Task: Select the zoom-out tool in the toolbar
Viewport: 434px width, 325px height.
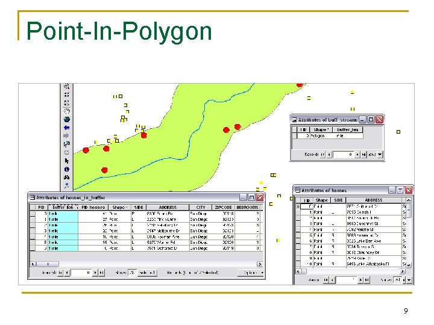Action: coord(67,87)
